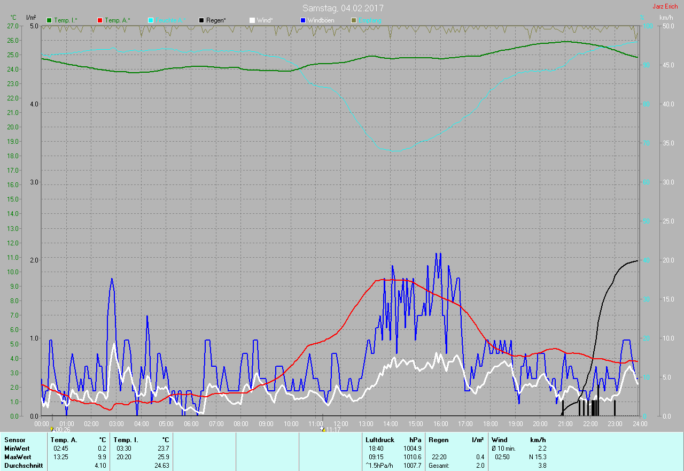Click the Temp. A. column header
The height and width of the screenshot is (471, 684).
point(64,440)
